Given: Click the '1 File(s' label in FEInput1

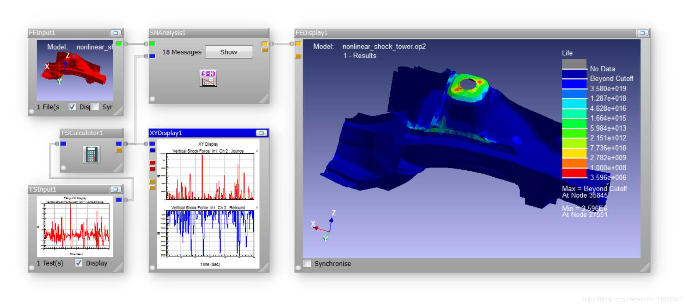Looking at the screenshot, I should 48,107.
